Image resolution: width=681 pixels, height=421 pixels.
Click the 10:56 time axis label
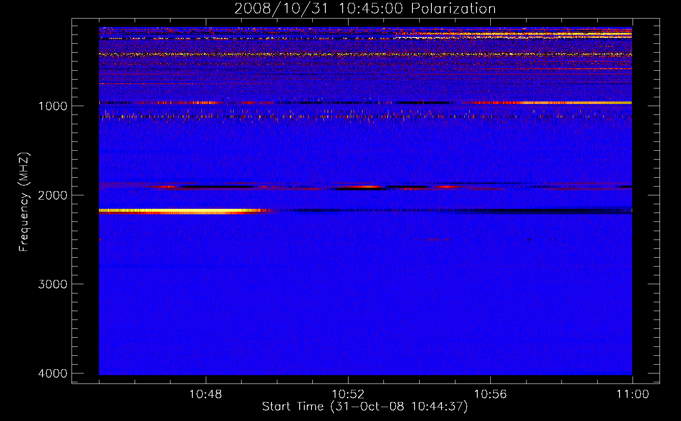click(490, 394)
